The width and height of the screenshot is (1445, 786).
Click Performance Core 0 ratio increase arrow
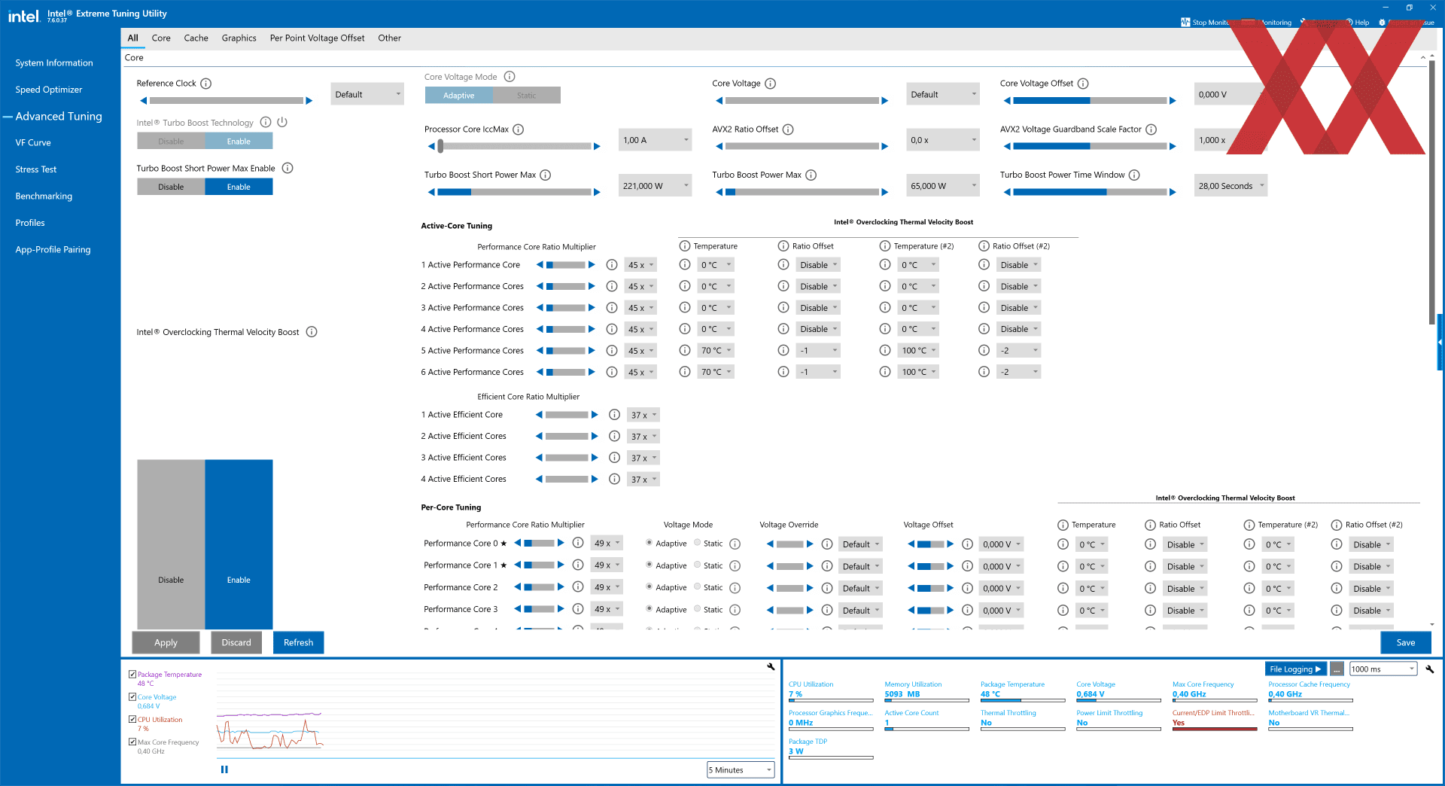pyautogui.click(x=561, y=543)
